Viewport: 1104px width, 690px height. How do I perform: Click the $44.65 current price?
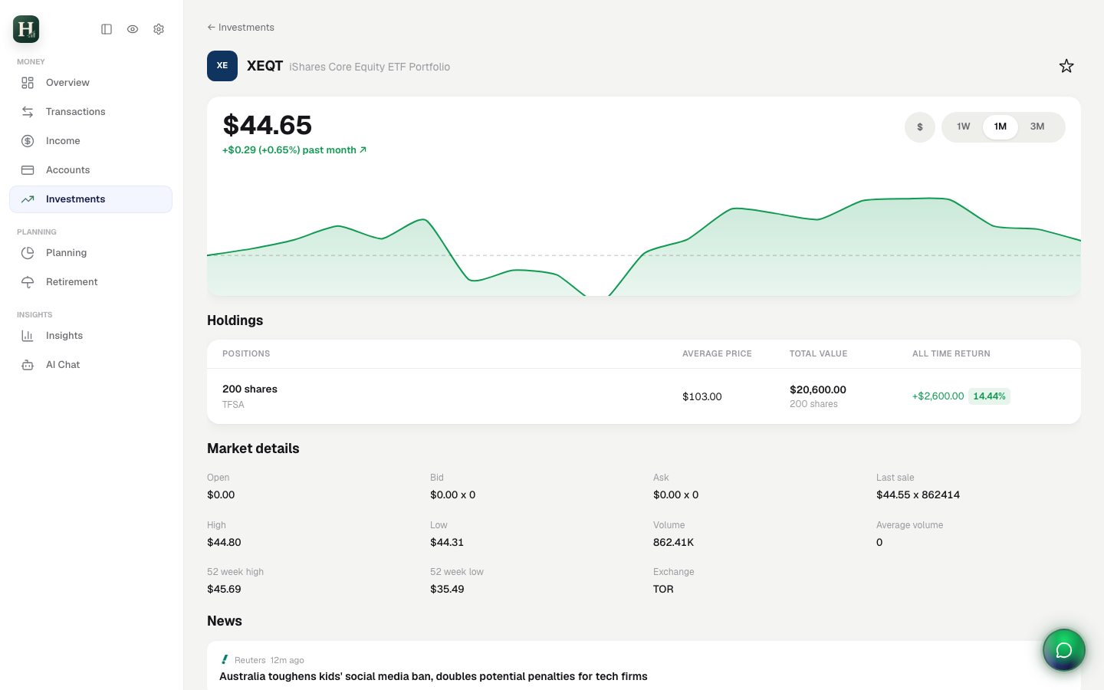(x=268, y=125)
